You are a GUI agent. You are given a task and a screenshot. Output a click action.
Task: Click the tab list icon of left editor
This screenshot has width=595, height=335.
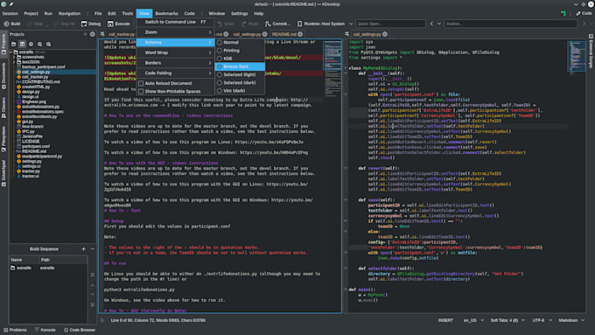[102, 34]
